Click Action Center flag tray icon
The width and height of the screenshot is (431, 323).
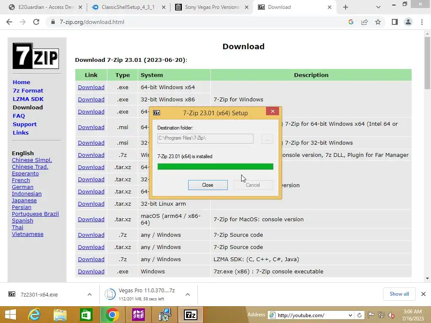click(x=371, y=315)
